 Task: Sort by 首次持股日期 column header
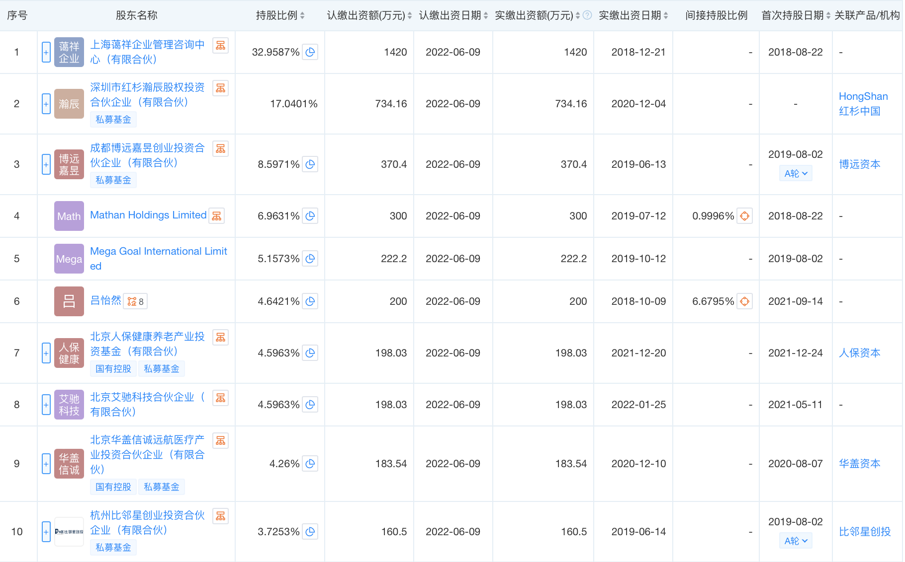(796, 15)
